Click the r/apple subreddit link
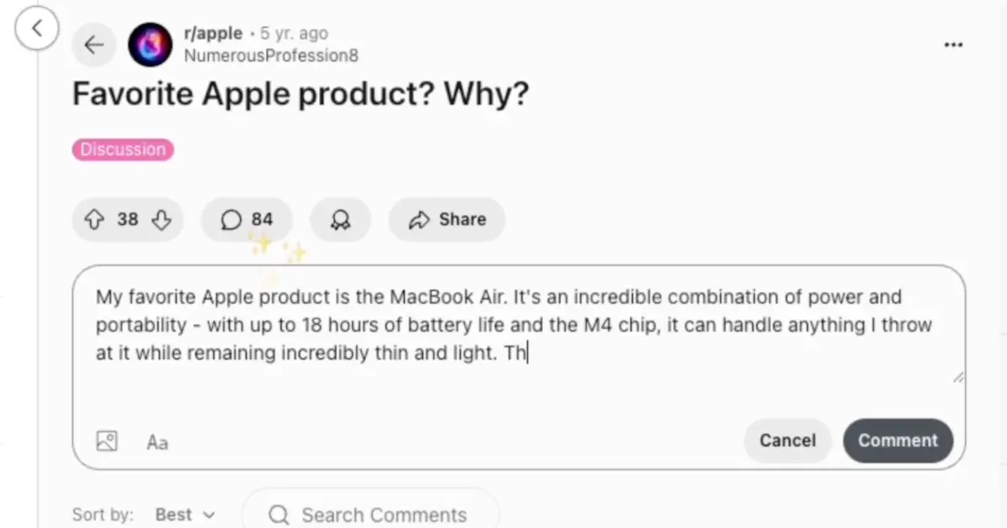 point(213,34)
